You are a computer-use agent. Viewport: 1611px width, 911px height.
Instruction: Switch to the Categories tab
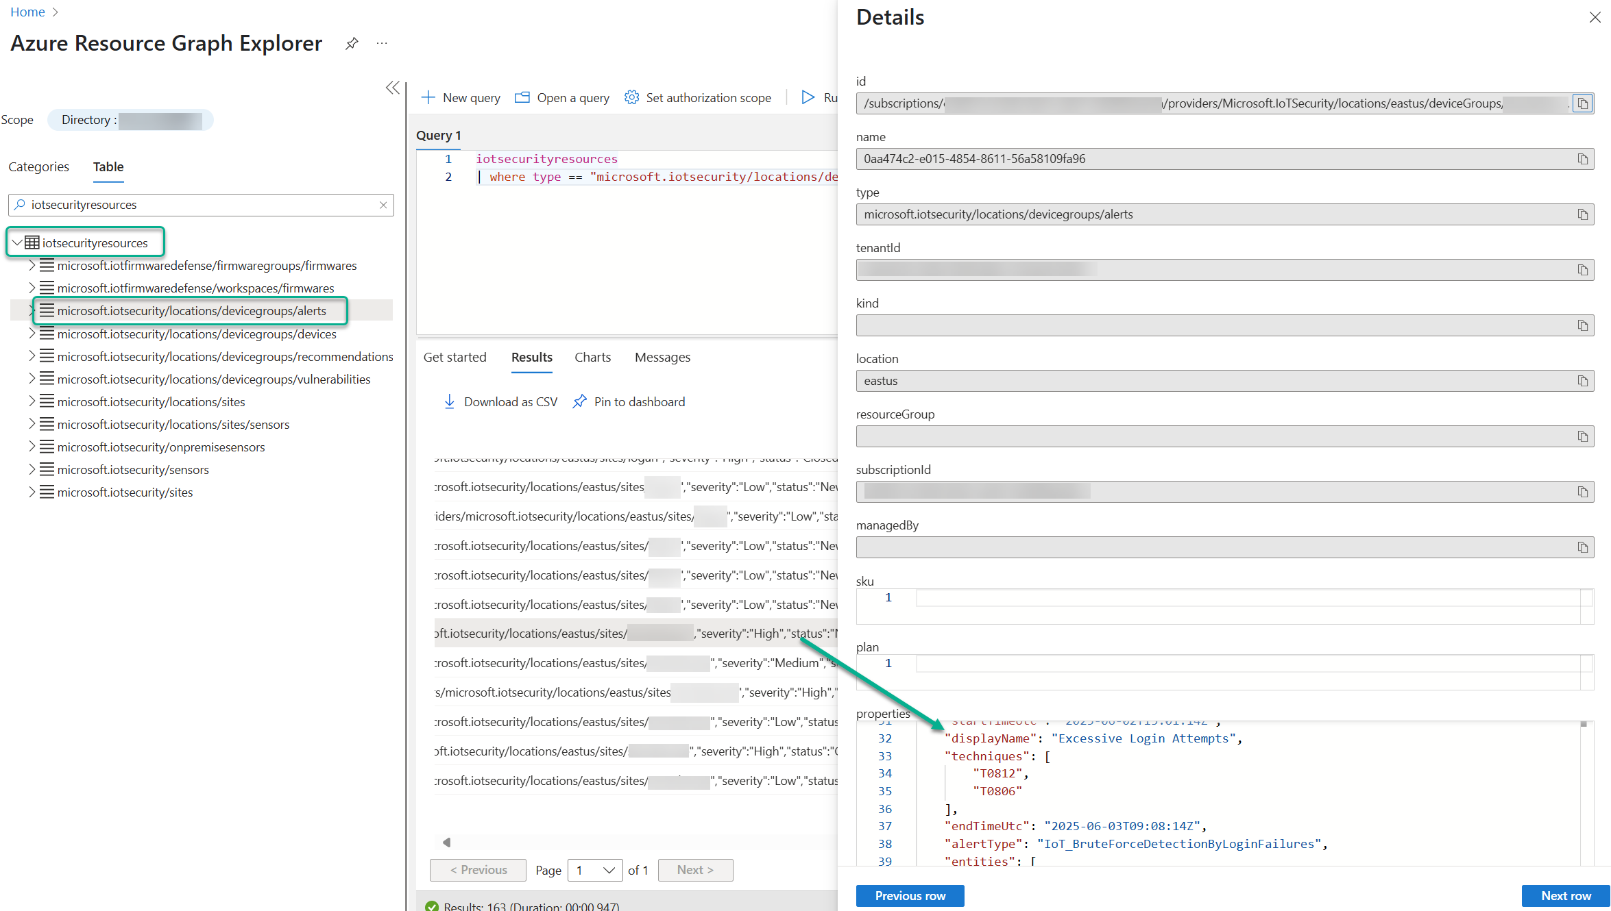click(x=38, y=166)
